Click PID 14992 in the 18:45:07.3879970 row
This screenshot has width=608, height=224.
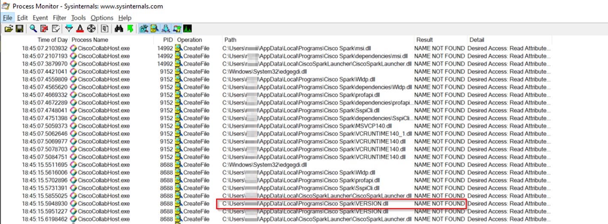pos(165,63)
